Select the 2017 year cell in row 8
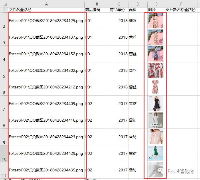 coord(119,120)
